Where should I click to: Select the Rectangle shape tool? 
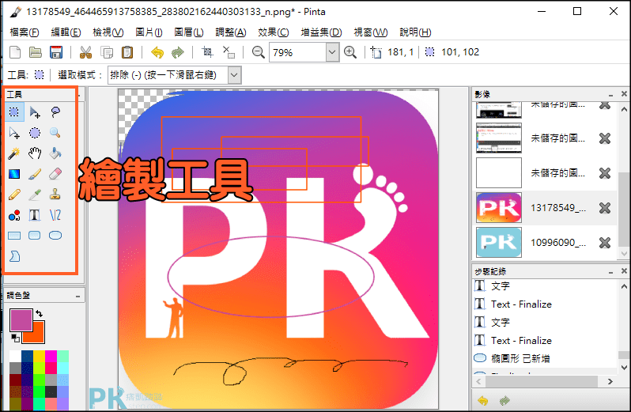14,236
